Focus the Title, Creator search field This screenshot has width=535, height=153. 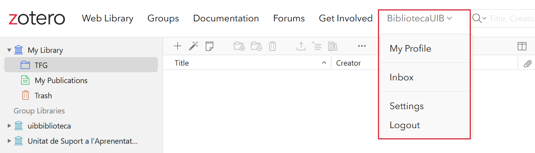[512, 18]
